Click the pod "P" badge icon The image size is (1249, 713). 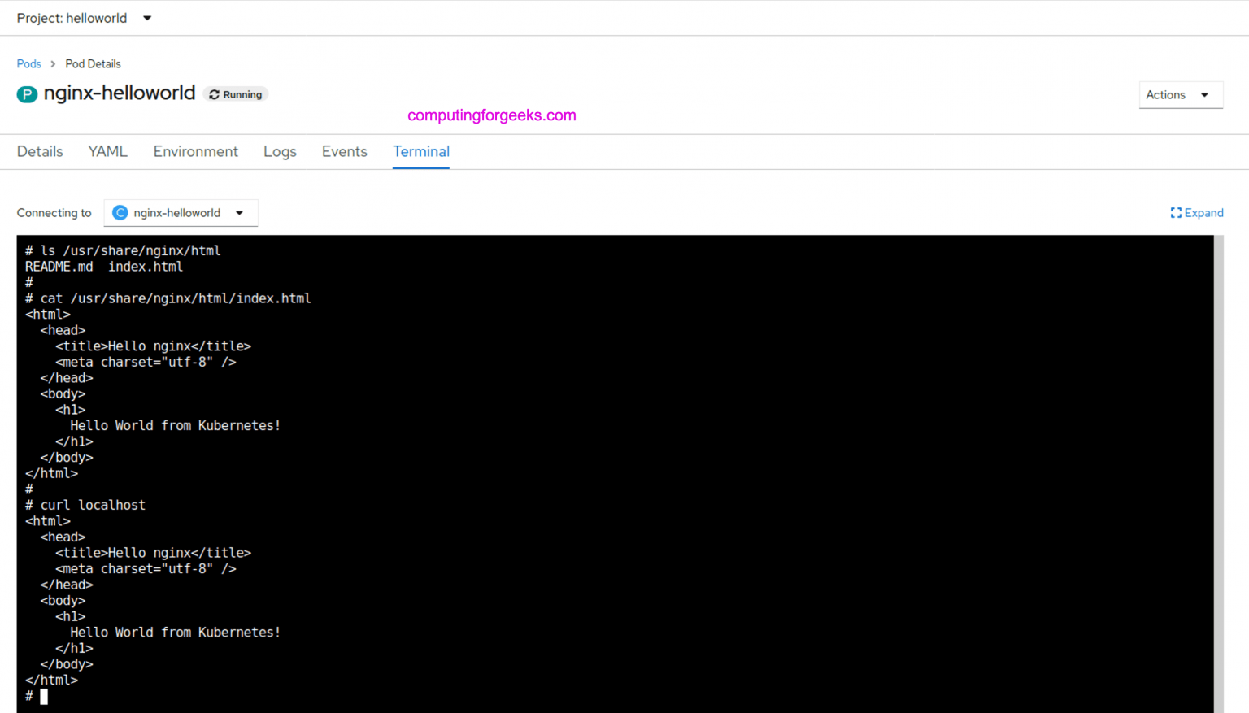pos(27,94)
